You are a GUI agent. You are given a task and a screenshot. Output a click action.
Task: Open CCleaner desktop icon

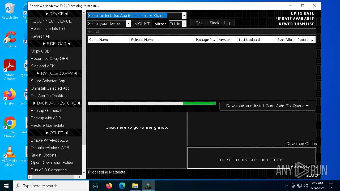pyautogui.click(x=10, y=39)
